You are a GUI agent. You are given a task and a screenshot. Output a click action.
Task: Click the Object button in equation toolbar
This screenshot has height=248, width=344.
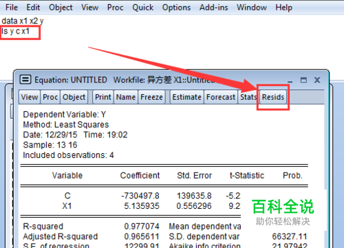74,97
